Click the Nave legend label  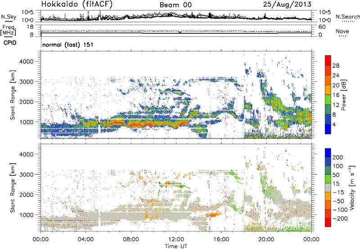click(342, 31)
